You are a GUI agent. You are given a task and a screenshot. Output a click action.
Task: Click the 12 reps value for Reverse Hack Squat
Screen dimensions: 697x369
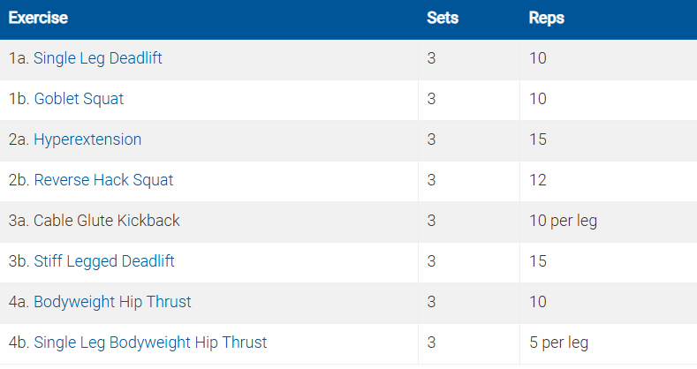pos(537,180)
